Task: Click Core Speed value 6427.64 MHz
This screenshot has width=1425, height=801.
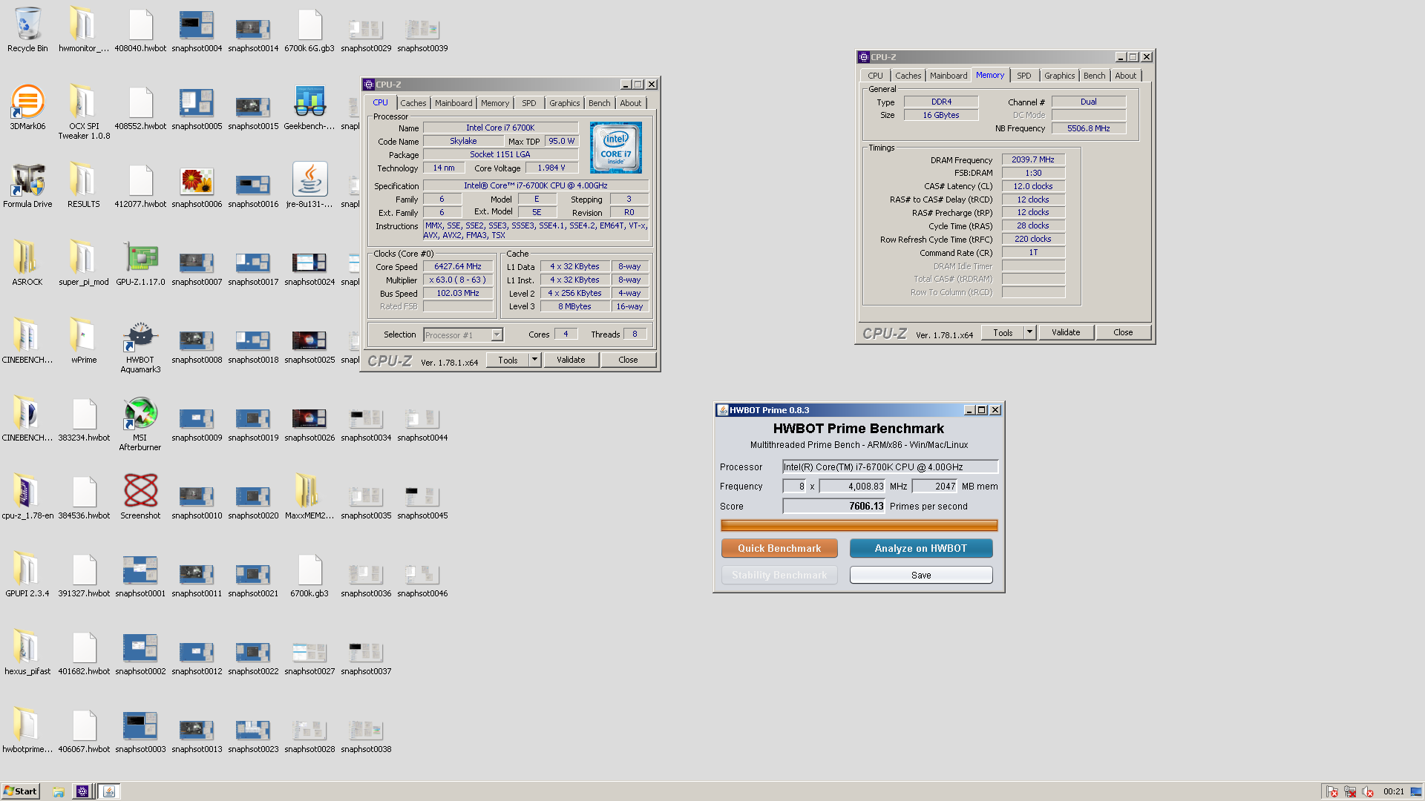Action: coord(458,266)
